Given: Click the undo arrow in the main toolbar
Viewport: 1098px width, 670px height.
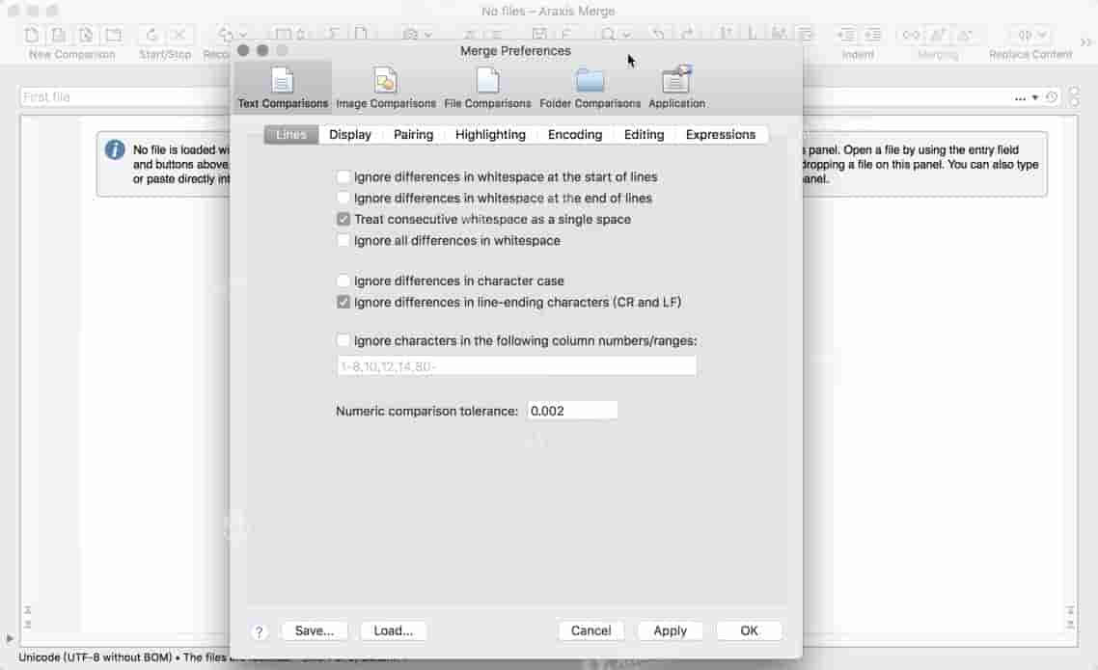Looking at the screenshot, I should coord(657,34).
